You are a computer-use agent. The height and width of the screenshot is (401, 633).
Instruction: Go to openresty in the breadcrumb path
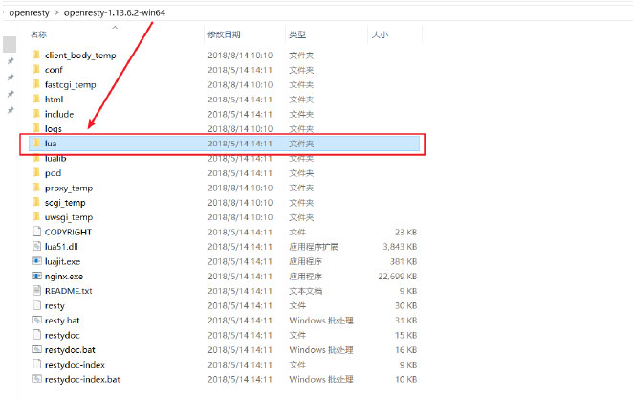coord(29,13)
